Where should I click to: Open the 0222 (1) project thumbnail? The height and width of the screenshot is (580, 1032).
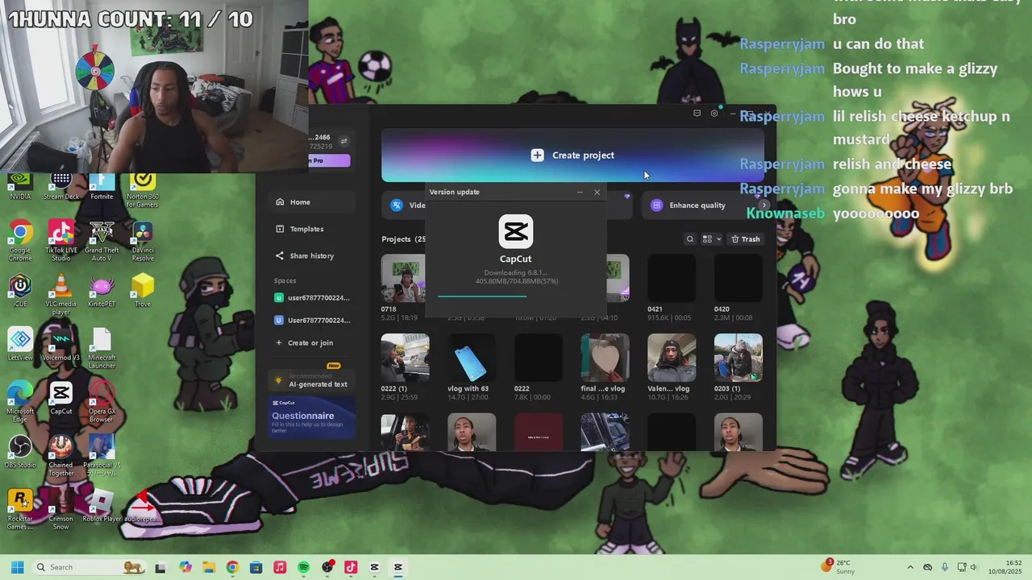[x=405, y=358]
